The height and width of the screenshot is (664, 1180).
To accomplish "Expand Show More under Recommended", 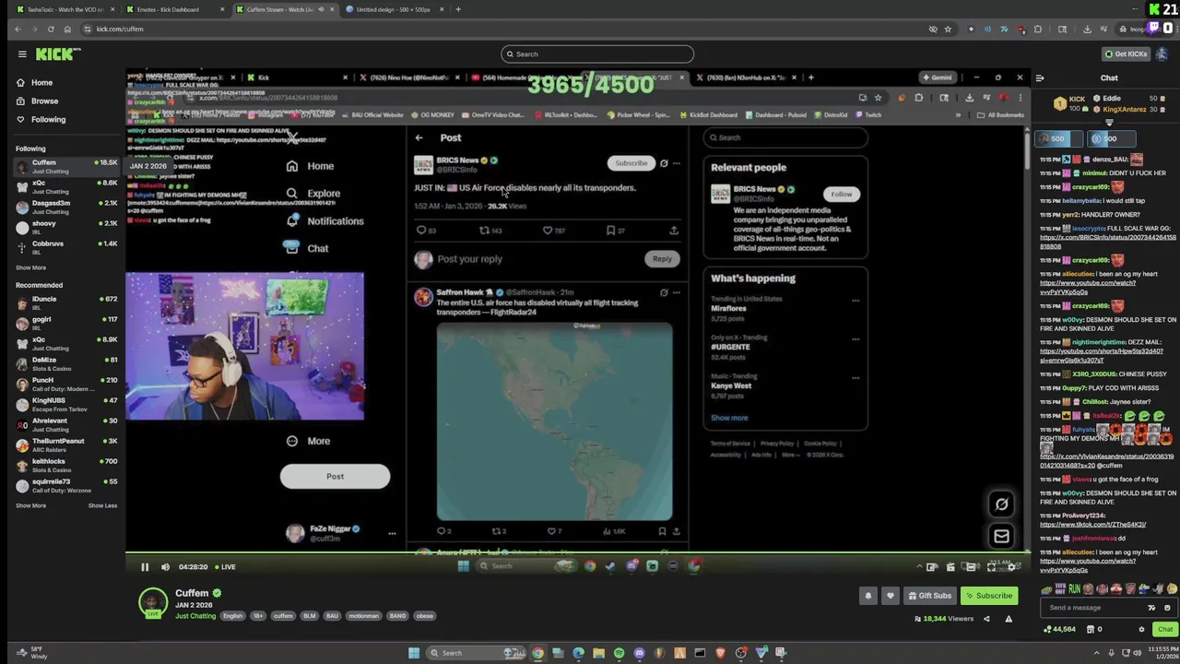I will (x=30, y=505).
